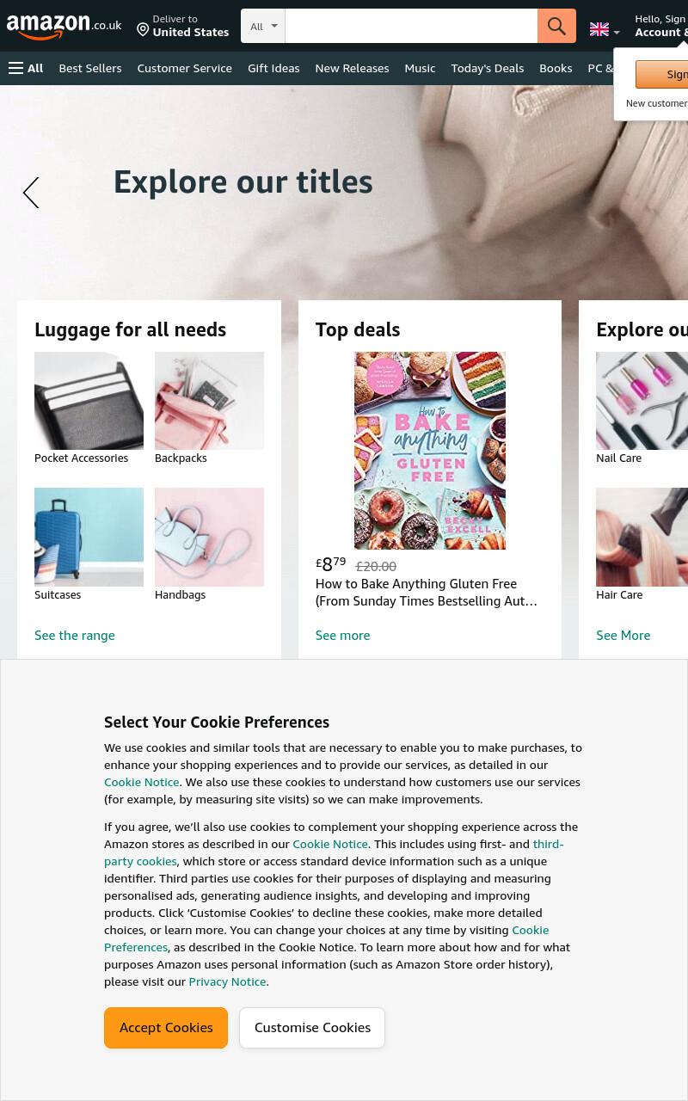Open the Privacy Notice link
The width and height of the screenshot is (688, 1101).
[x=227, y=981]
